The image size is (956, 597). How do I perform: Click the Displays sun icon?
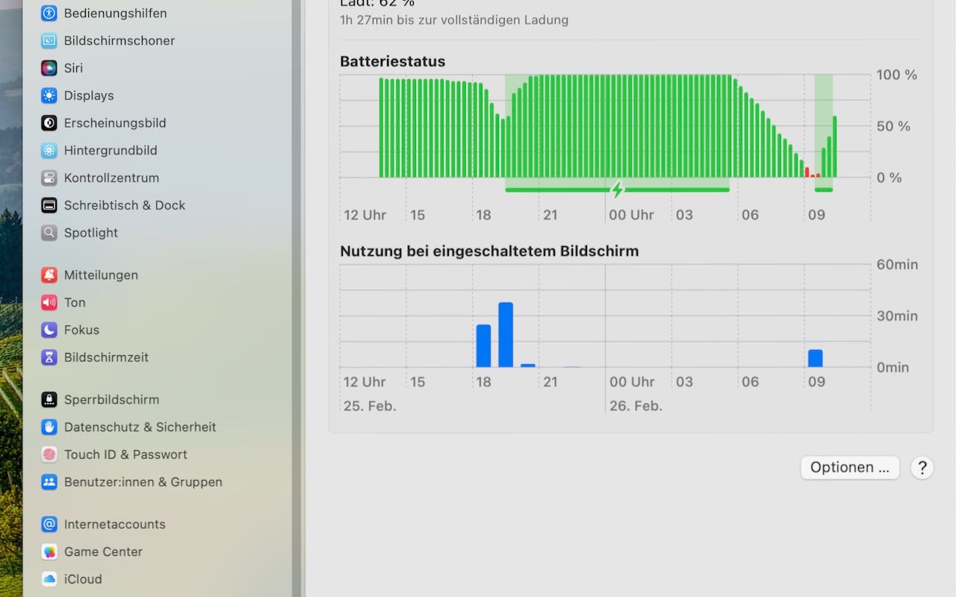(x=49, y=96)
